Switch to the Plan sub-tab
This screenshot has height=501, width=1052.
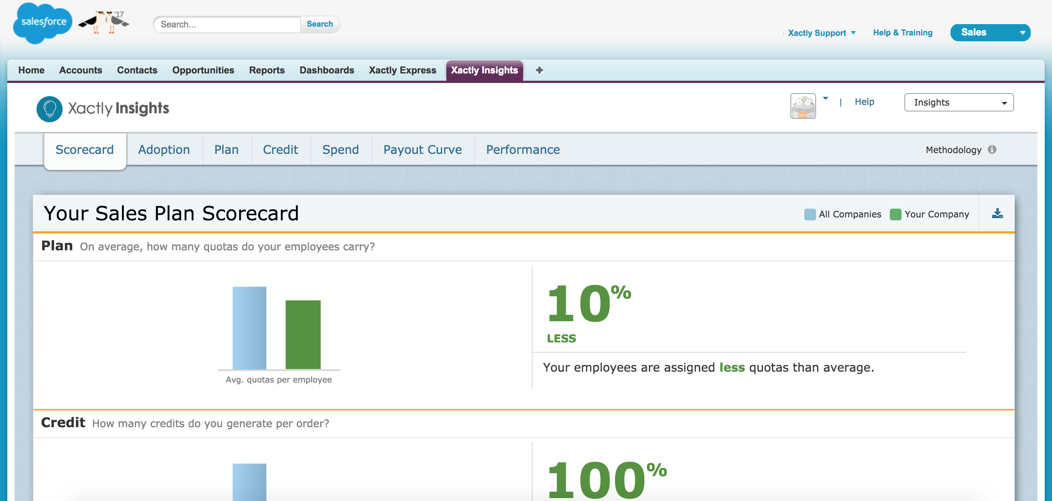coord(226,150)
